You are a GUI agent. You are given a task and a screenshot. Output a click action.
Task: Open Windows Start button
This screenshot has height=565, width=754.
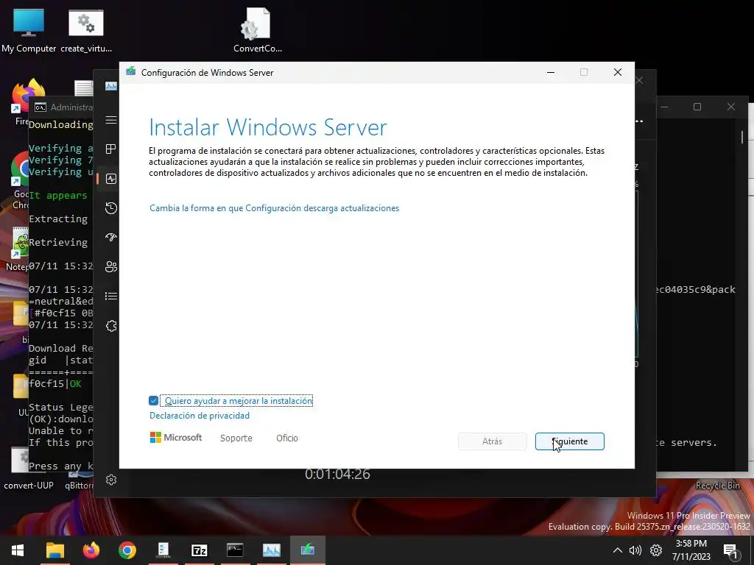click(18, 550)
